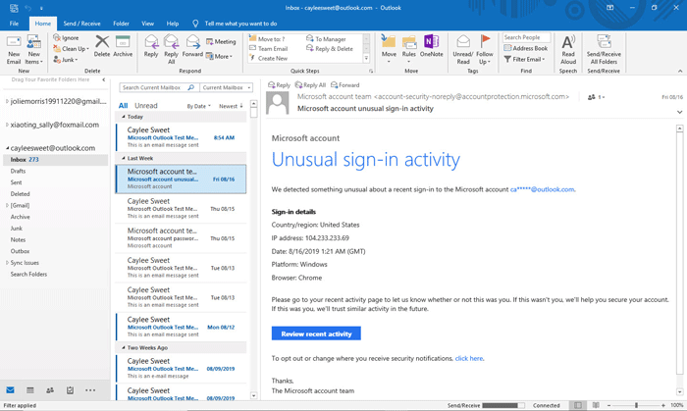
Task: Open the People view in bottom navigation
Action: click(50, 390)
